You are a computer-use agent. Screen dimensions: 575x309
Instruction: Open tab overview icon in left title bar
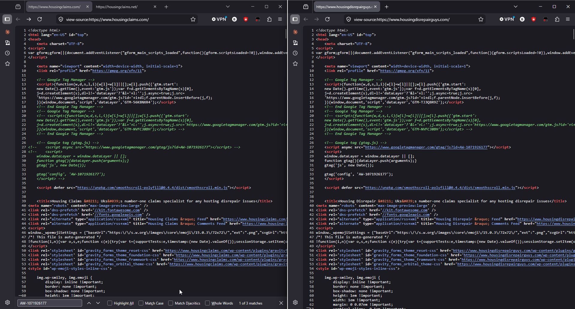(18, 7)
